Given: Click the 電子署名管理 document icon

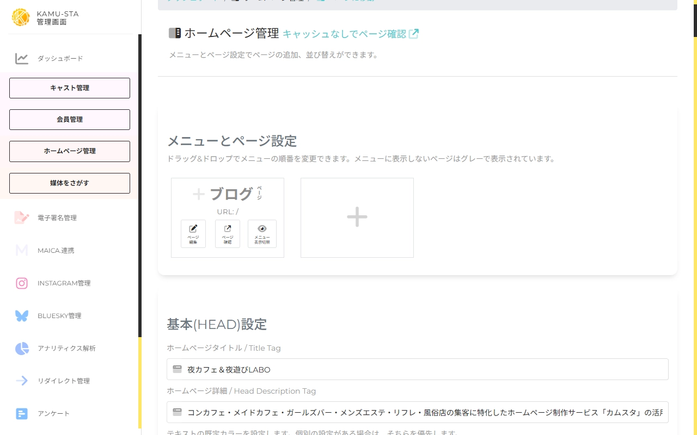Looking at the screenshot, I should tap(22, 217).
